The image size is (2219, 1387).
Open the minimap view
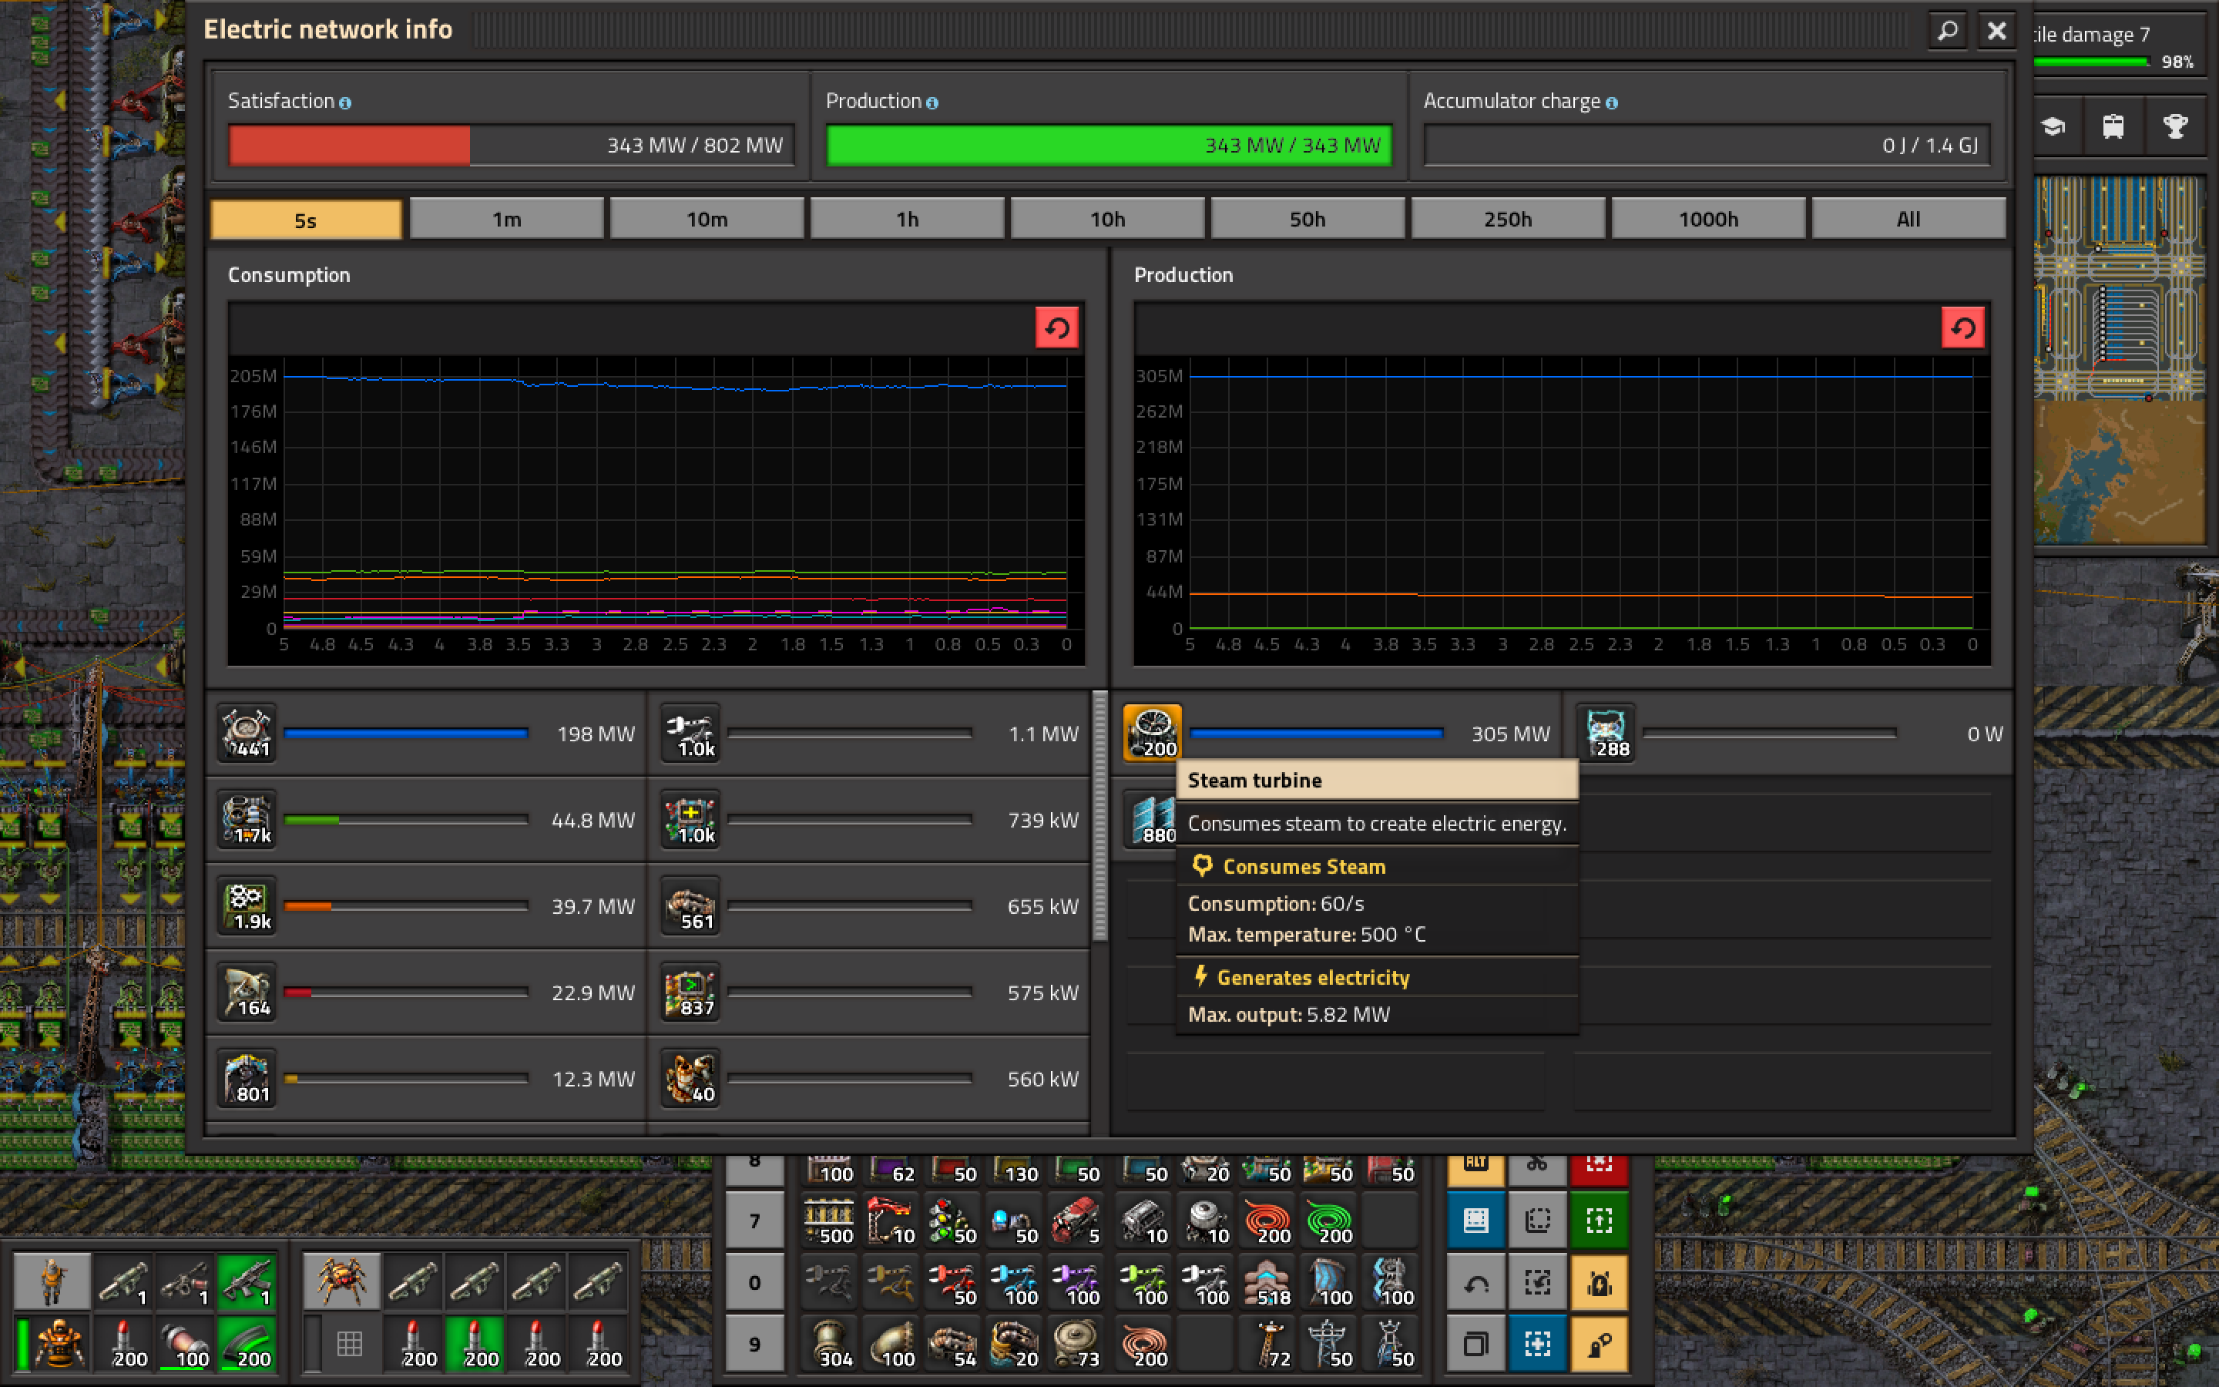click(2118, 361)
